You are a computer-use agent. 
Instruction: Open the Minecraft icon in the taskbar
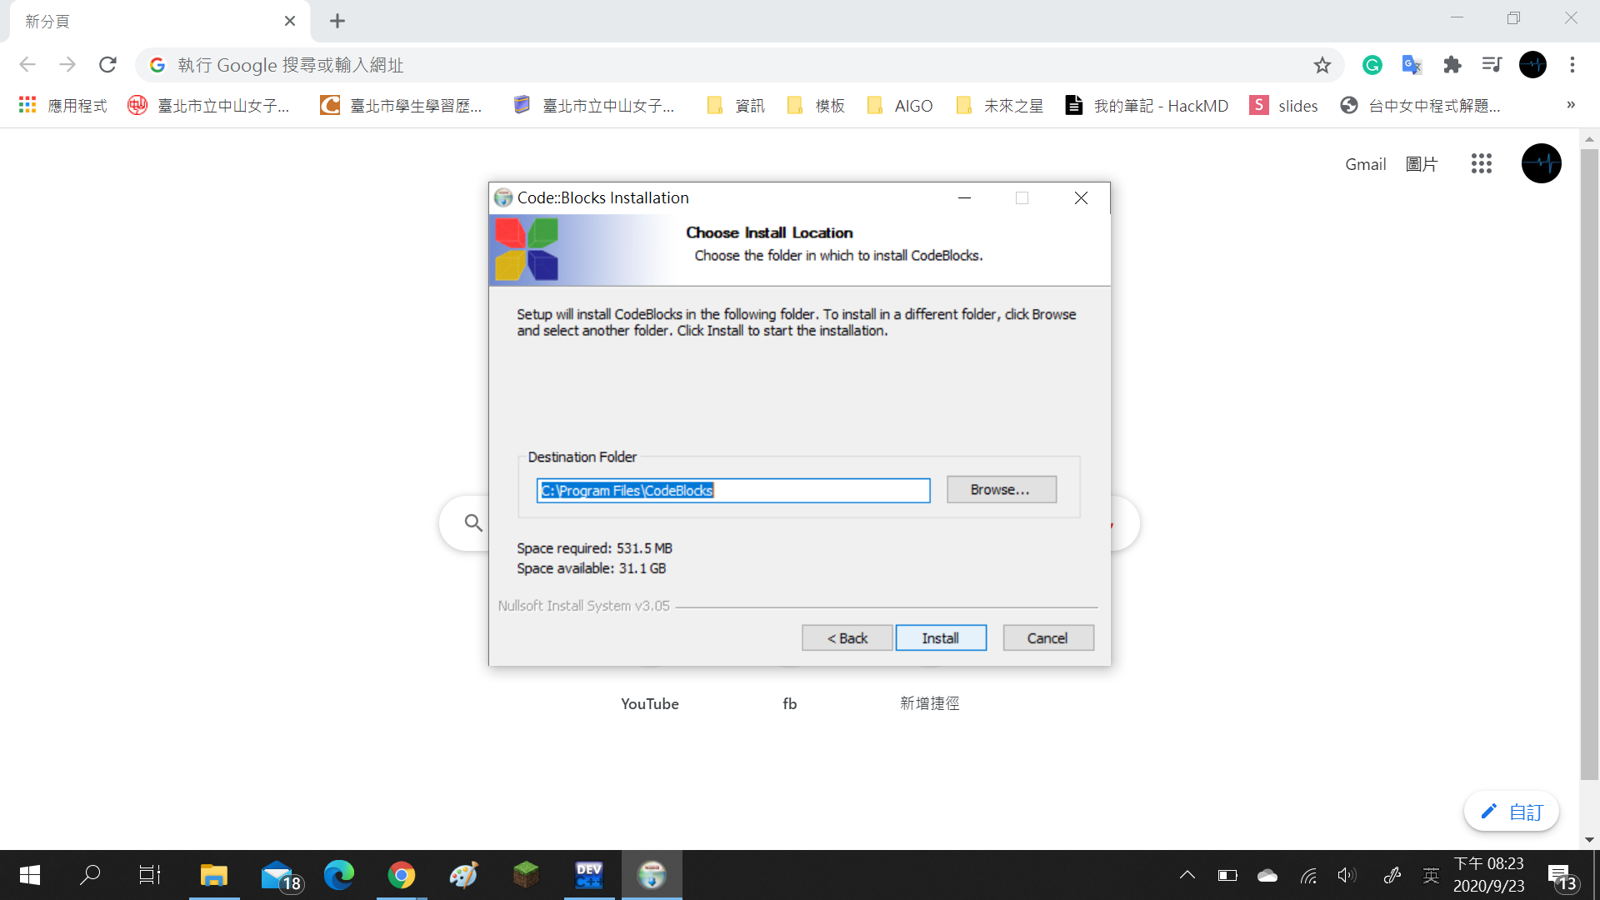pyautogui.click(x=526, y=875)
